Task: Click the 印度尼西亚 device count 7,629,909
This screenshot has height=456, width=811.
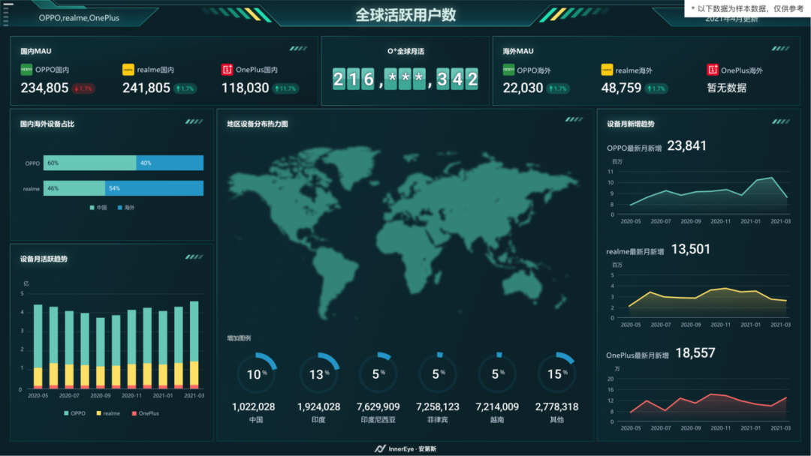Action: pyautogui.click(x=378, y=407)
